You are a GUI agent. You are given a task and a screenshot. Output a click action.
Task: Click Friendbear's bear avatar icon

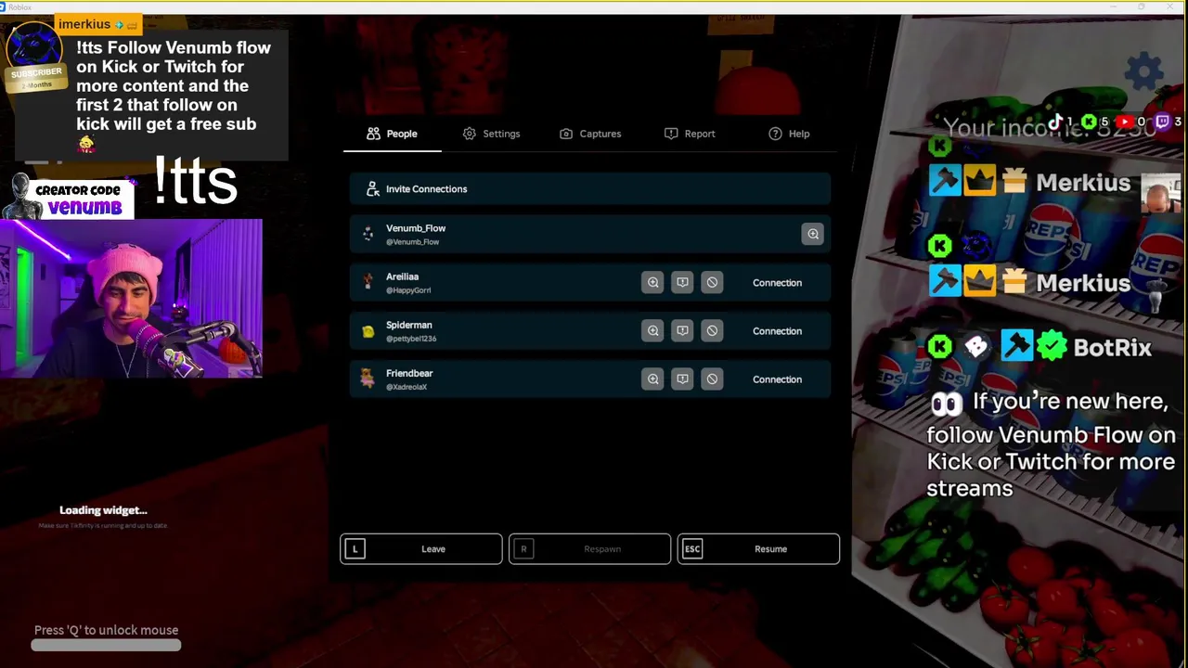[368, 379]
